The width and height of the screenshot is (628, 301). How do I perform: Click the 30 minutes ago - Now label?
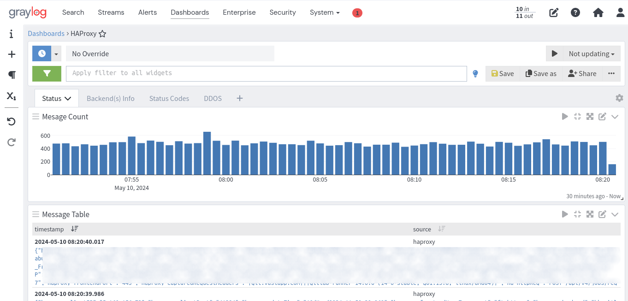pyautogui.click(x=593, y=196)
